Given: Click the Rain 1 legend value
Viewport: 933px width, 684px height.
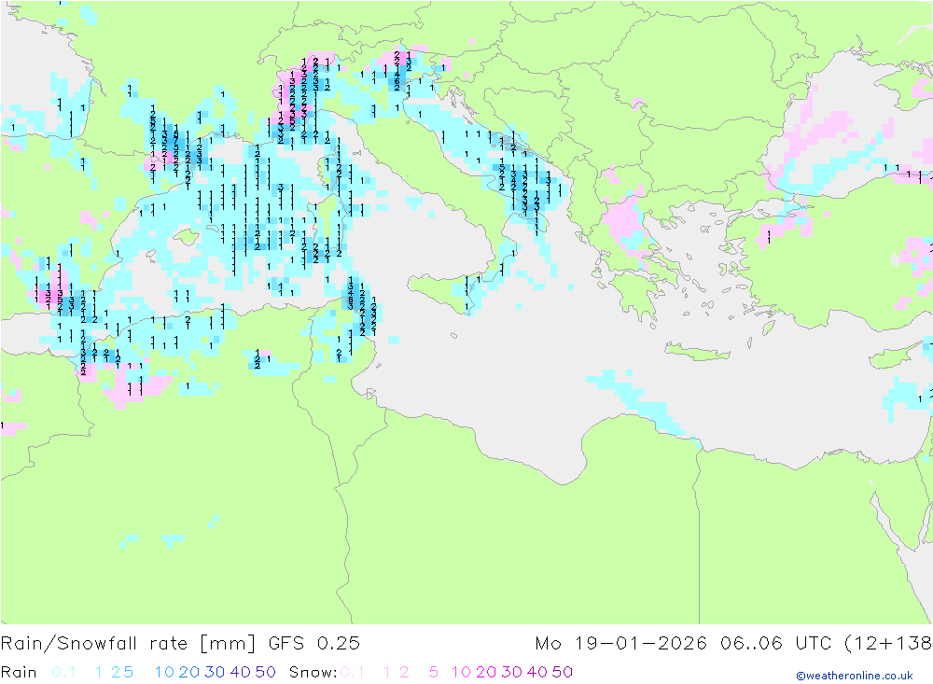Looking at the screenshot, I should coord(99,672).
